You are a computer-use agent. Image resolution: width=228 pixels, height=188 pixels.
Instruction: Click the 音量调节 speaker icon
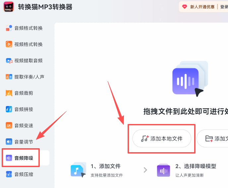click(9, 142)
